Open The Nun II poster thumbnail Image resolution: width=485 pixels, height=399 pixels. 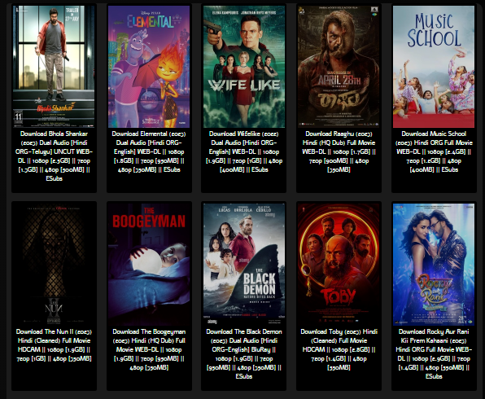point(54,265)
